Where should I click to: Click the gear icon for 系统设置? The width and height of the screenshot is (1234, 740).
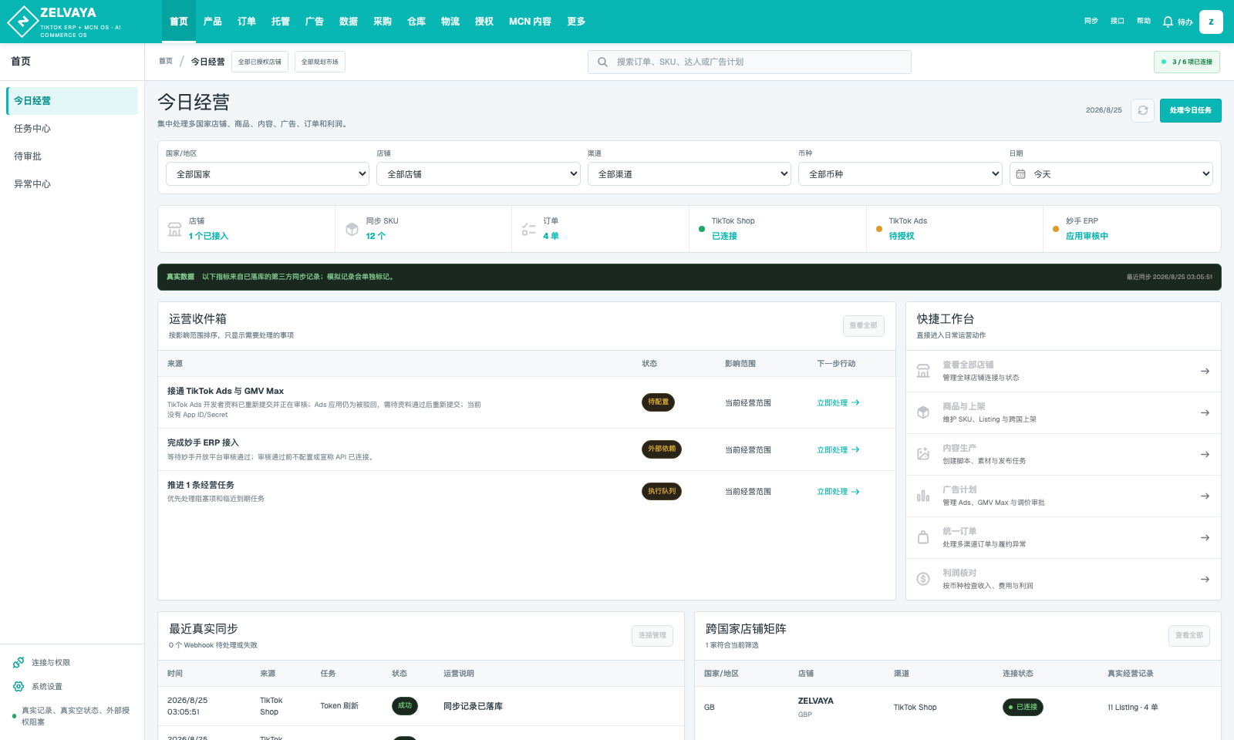coord(19,686)
